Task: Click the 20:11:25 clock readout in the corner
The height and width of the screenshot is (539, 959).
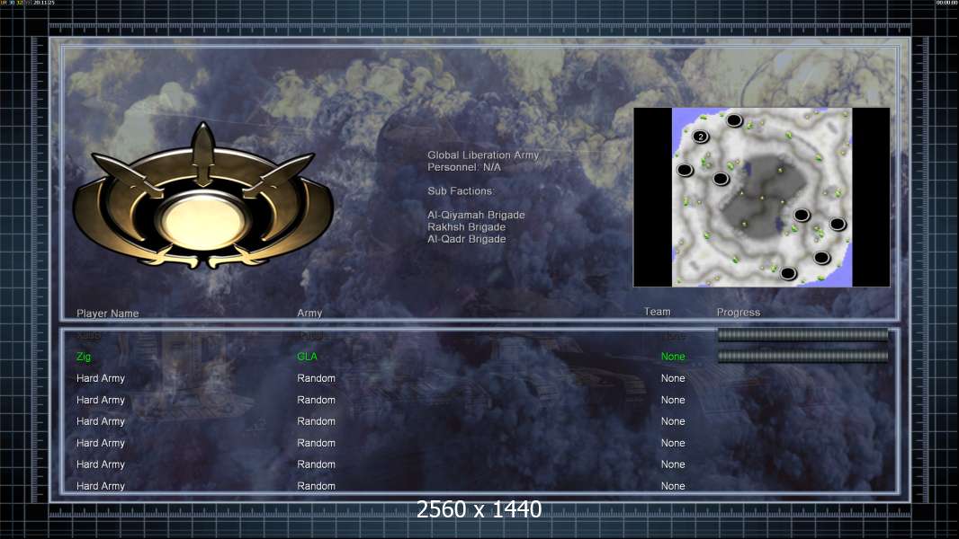Action: click(x=43, y=3)
